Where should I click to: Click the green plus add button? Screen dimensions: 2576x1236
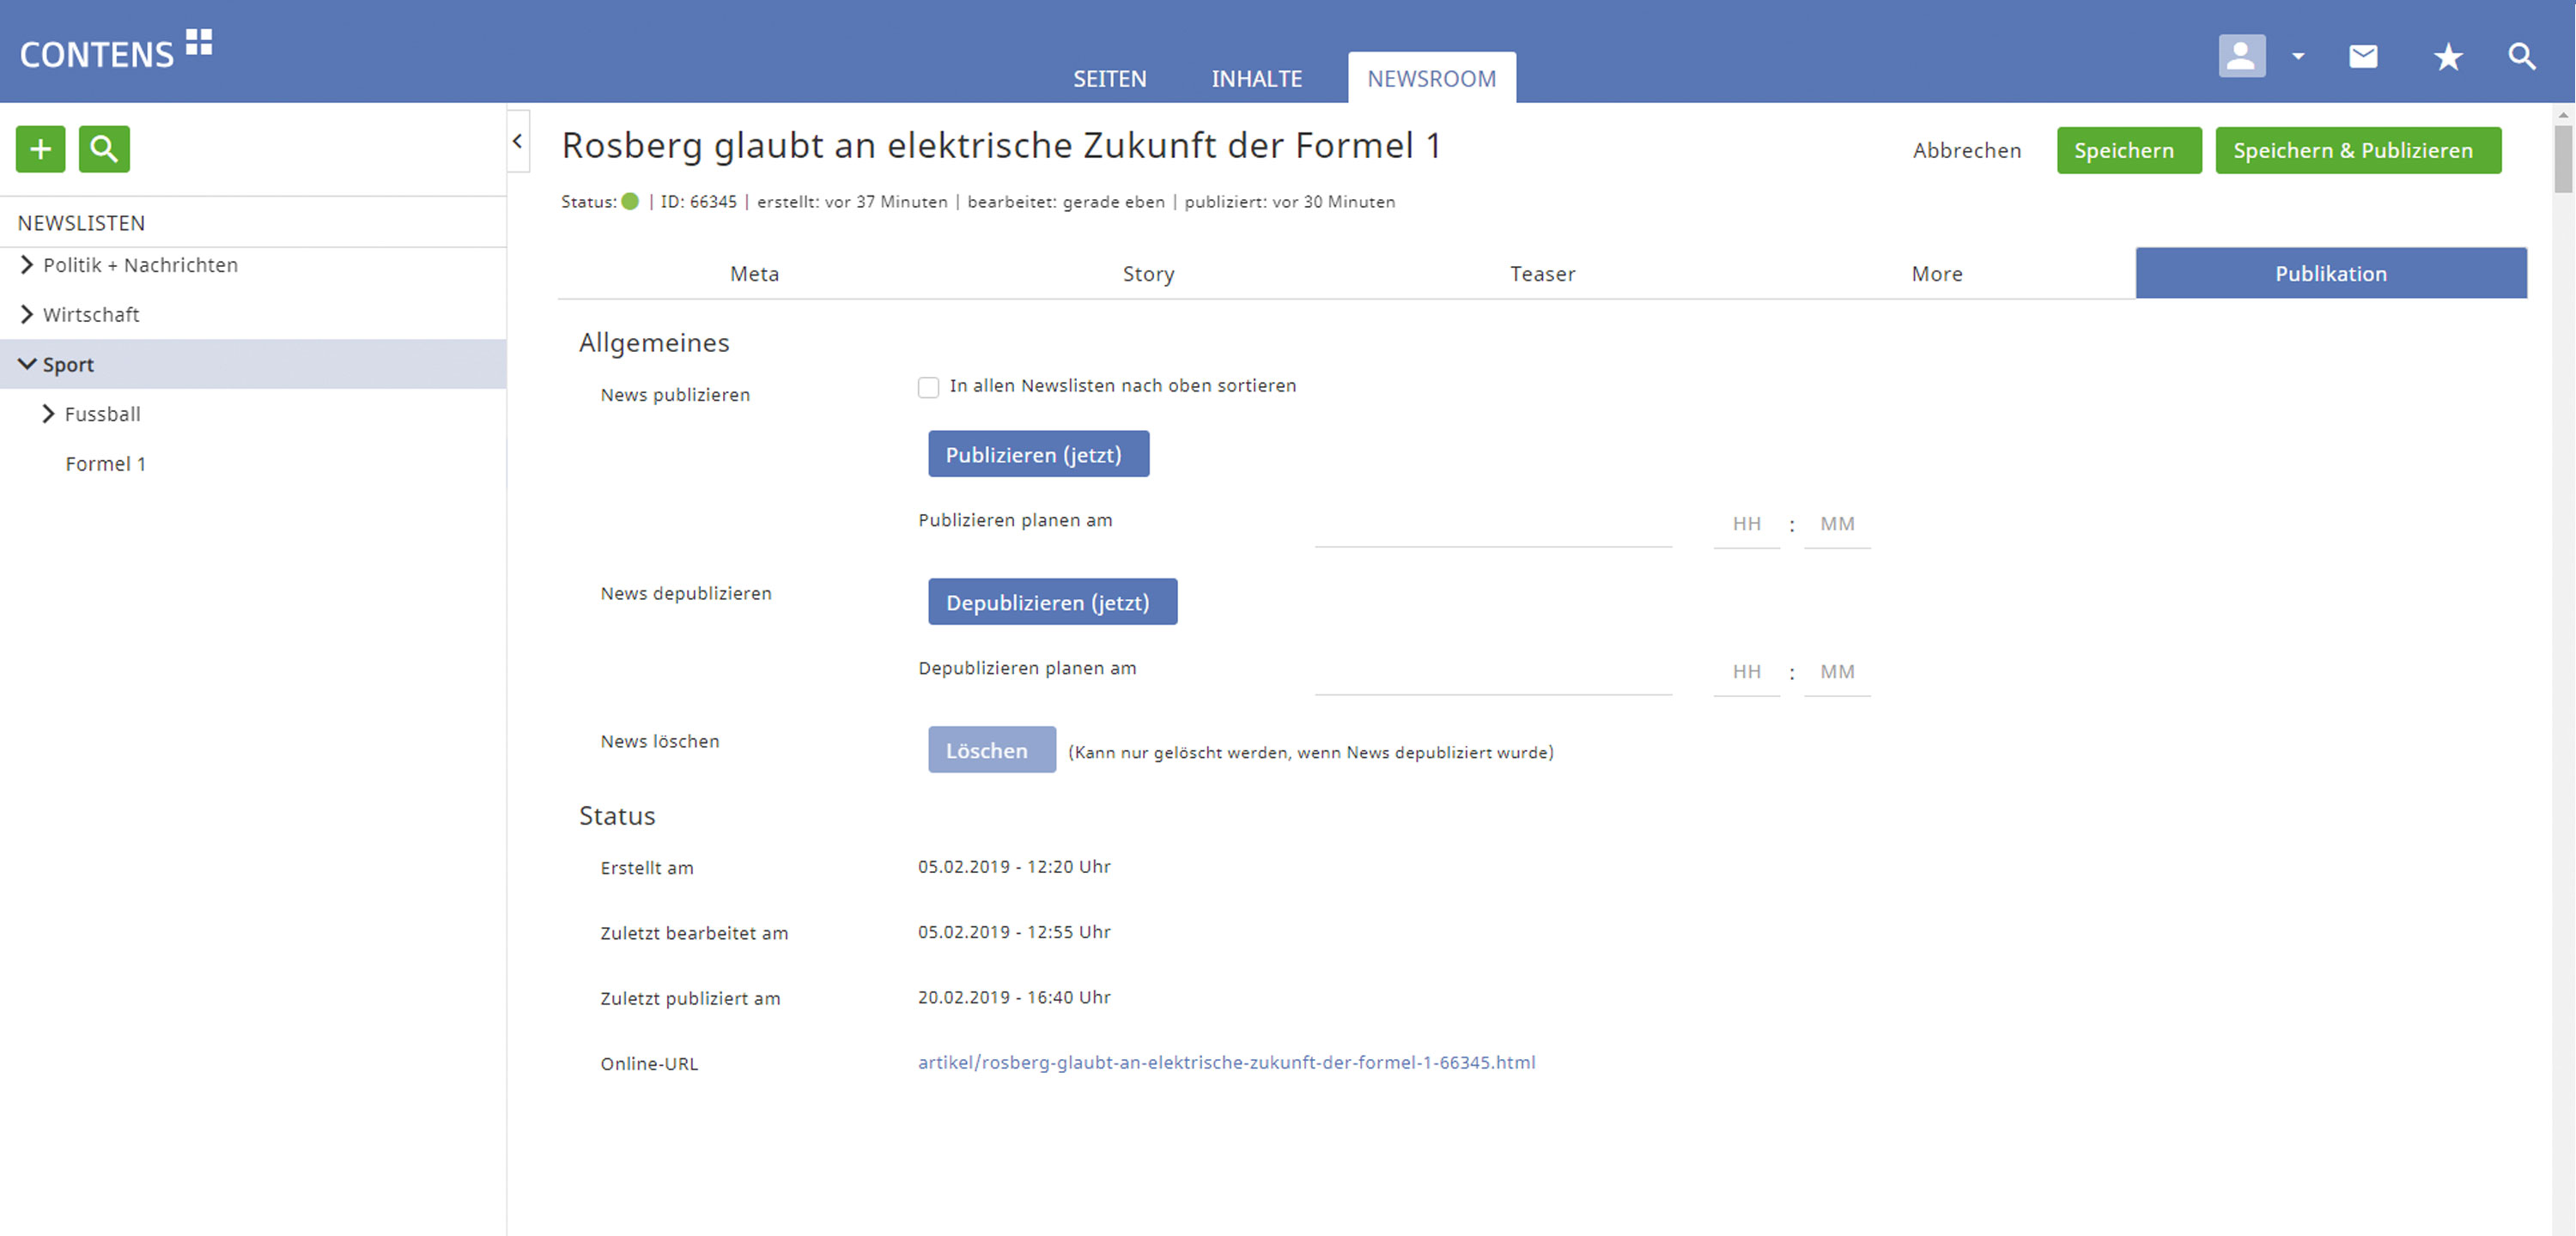[40, 149]
